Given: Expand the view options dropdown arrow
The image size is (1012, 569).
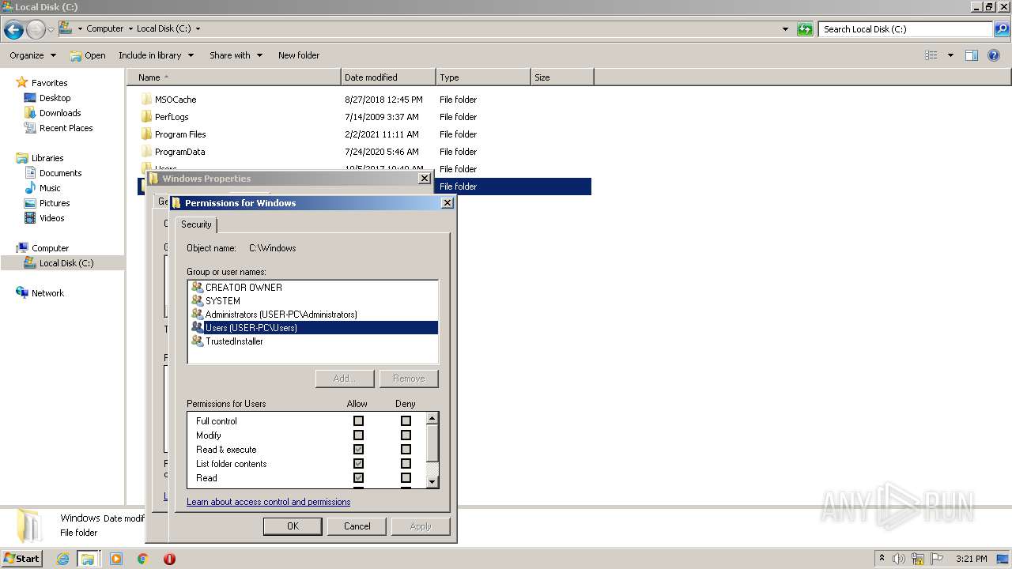Looking at the screenshot, I should pos(950,55).
